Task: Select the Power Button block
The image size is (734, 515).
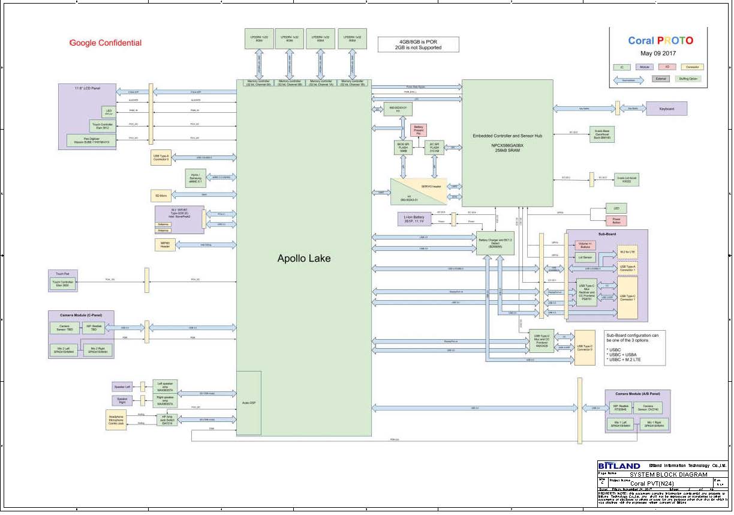Action: (x=616, y=221)
